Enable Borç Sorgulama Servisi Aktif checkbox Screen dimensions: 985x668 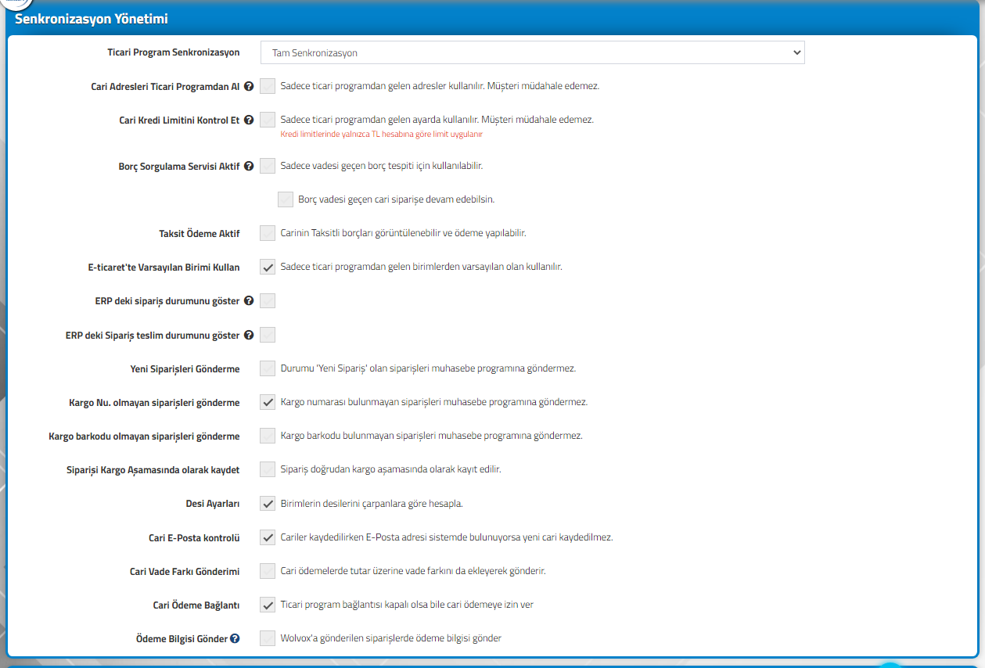[x=268, y=166]
